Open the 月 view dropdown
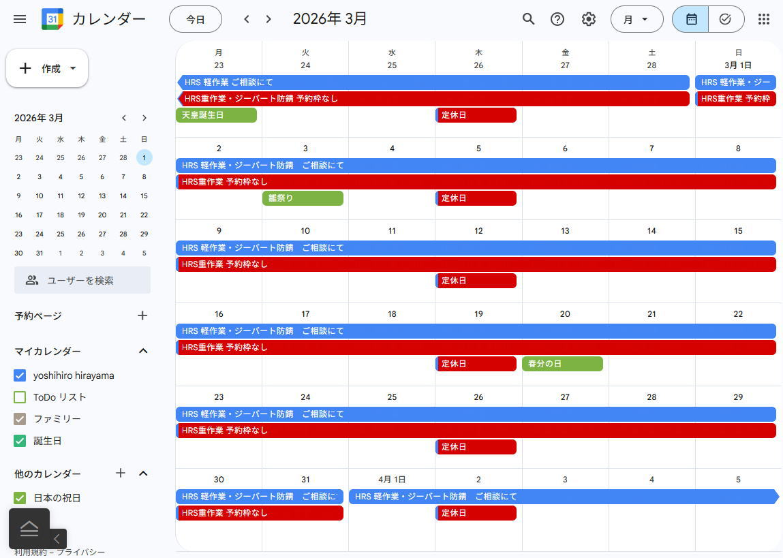This screenshot has height=558, width=783. click(636, 19)
